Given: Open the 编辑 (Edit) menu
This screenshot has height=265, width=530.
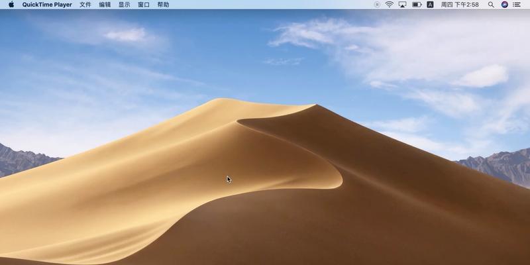Looking at the screenshot, I should point(105,5).
